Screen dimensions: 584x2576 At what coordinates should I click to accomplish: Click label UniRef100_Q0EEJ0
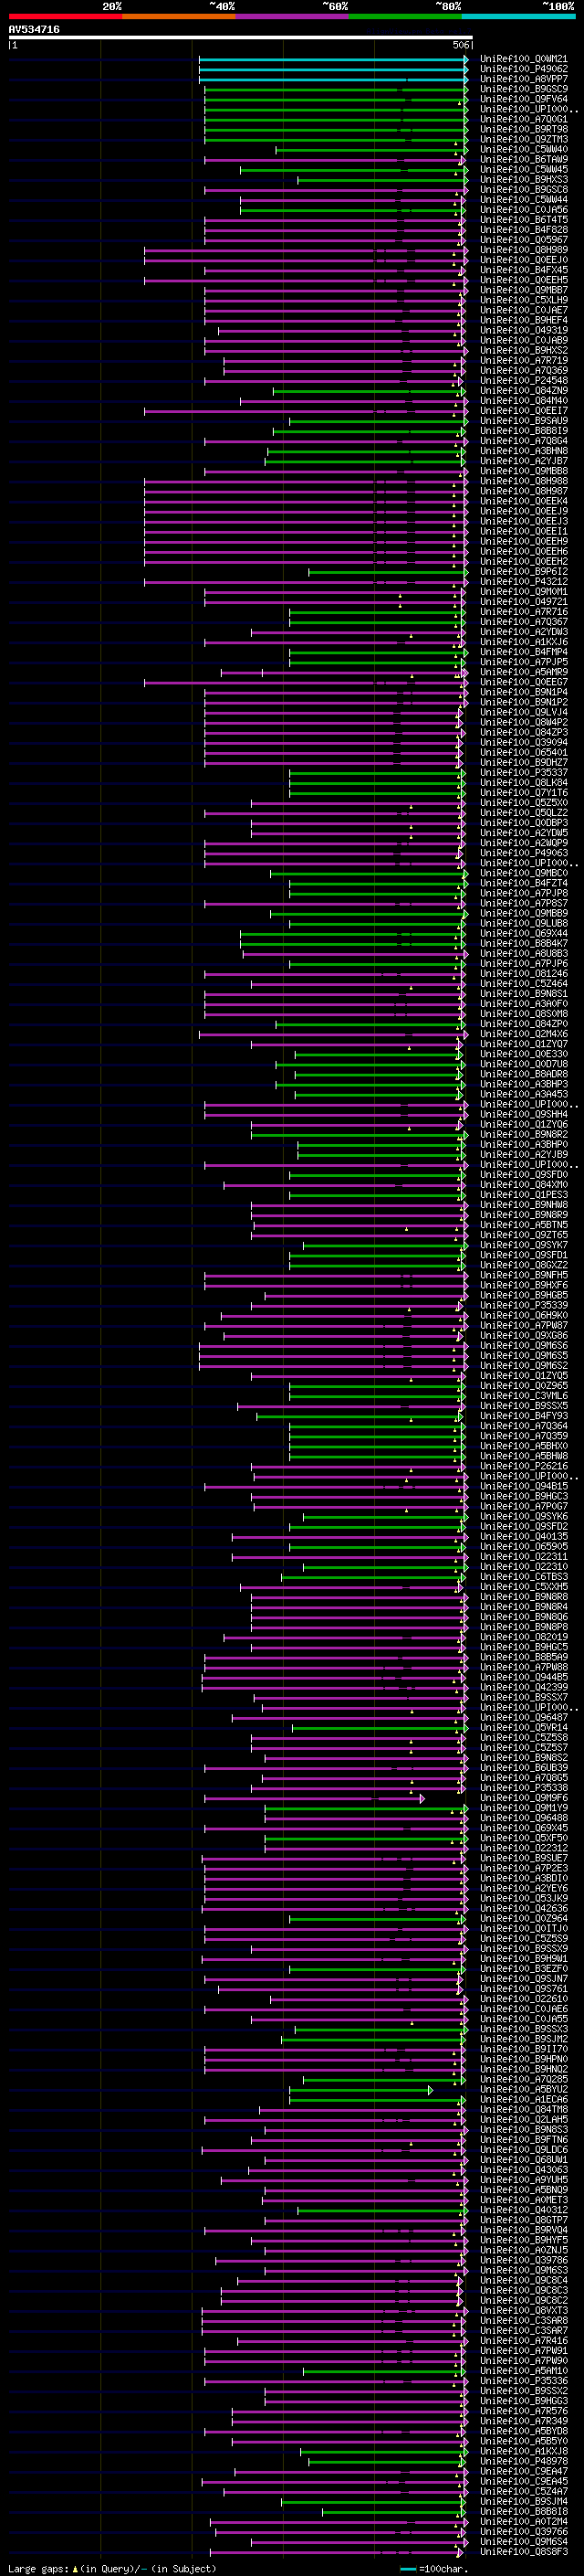tap(524, 260)
